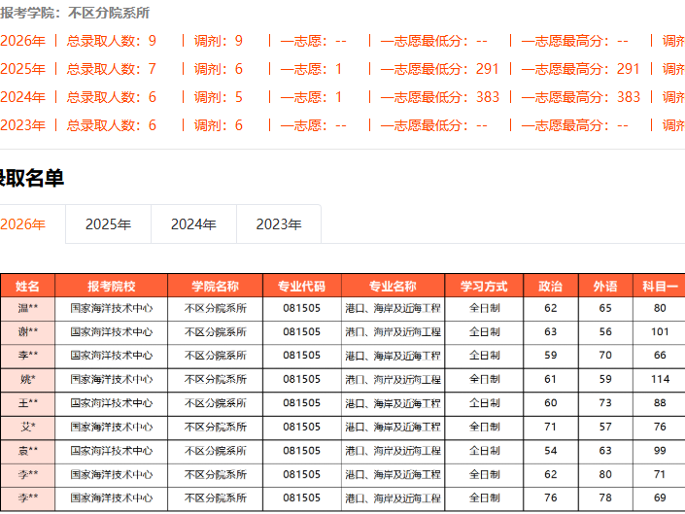Click 政治 score 76 in last row
The image size is (685, 514).
551,497
